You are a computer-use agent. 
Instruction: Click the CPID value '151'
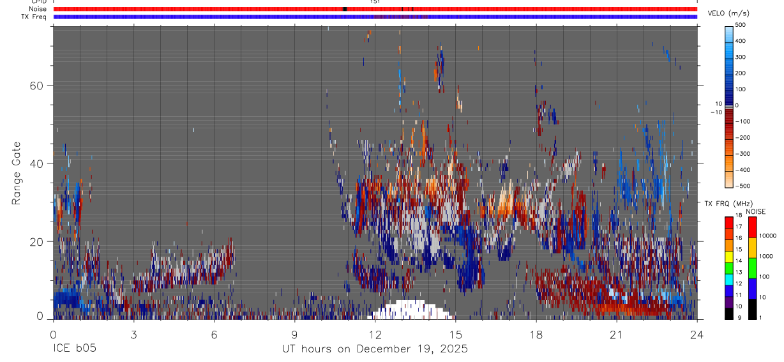tap(375, 2)
